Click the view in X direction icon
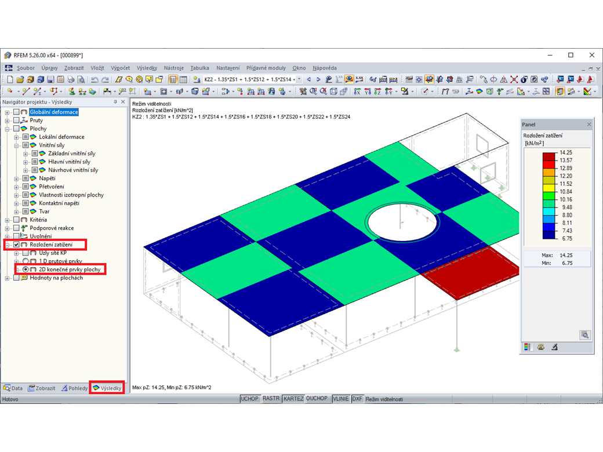This screenshot has height=452, width=603. (x=357, y=92)
